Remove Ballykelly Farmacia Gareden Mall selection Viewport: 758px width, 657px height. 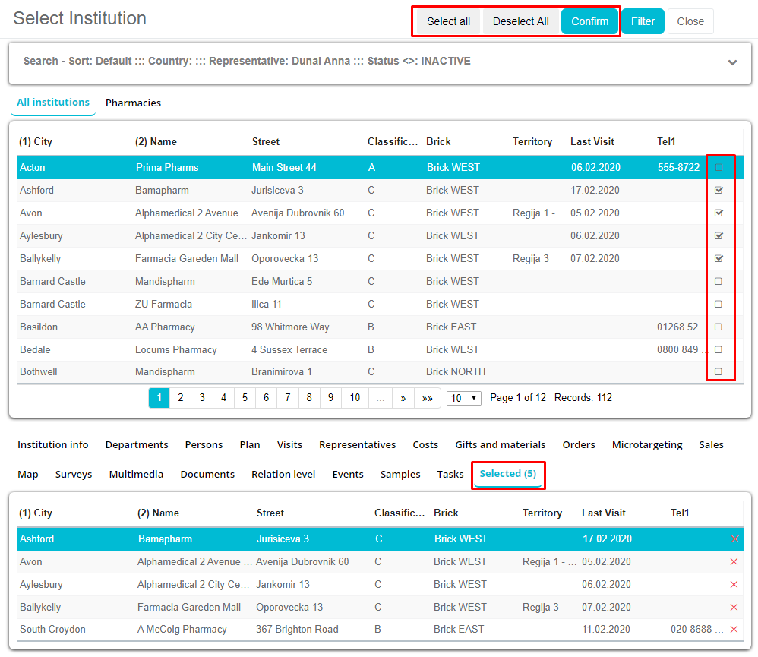click(x=734, y=608)
